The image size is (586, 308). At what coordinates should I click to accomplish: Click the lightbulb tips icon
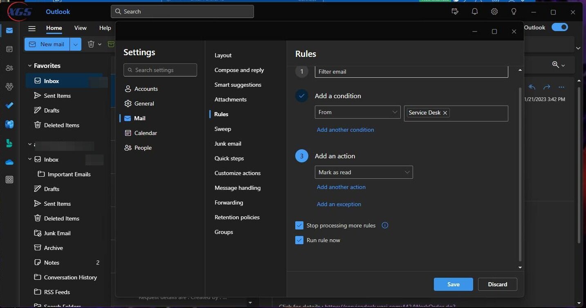(x=514, y=11)
